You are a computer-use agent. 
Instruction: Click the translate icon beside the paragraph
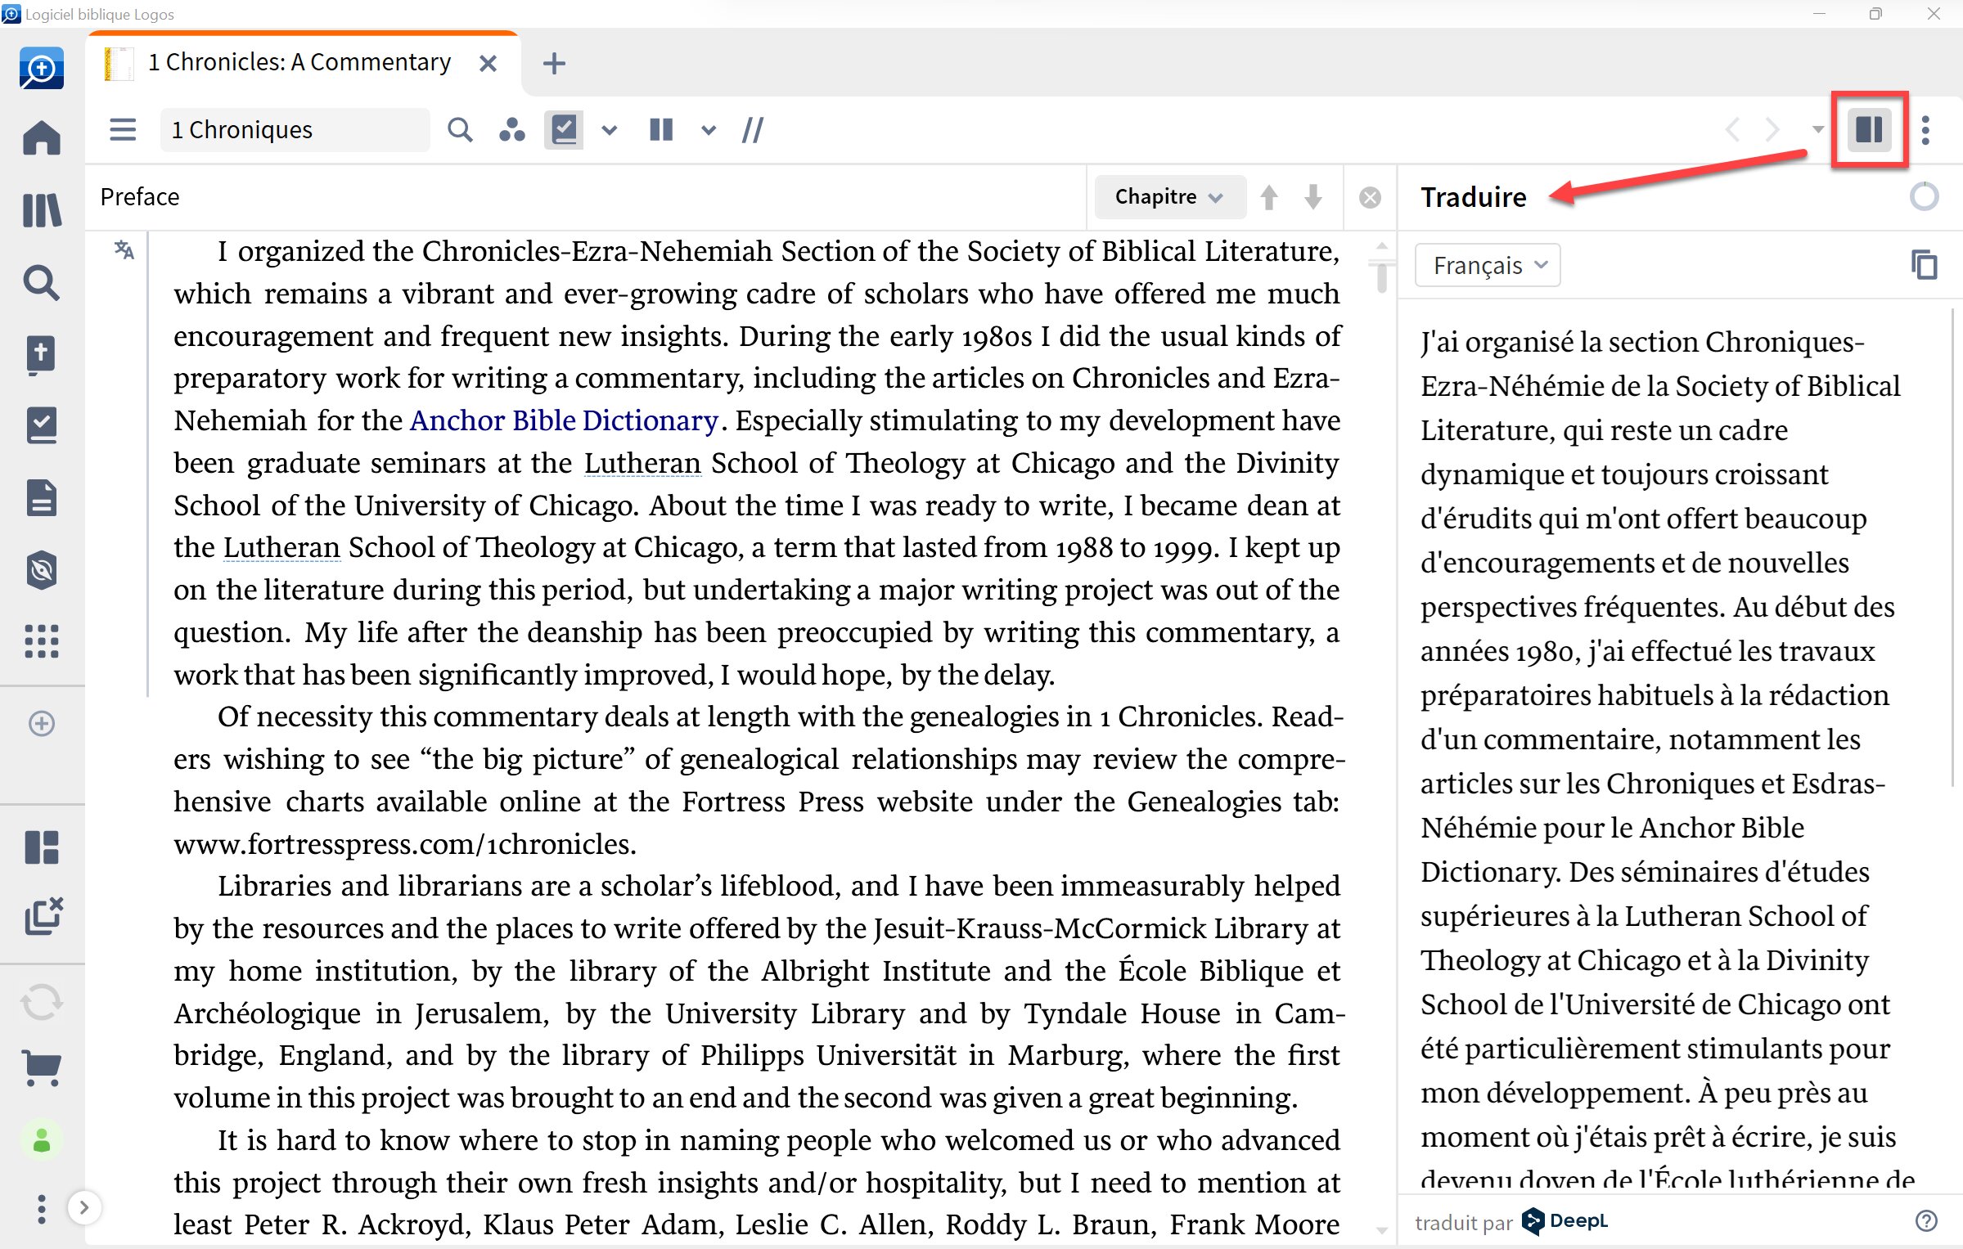(124, 250)
